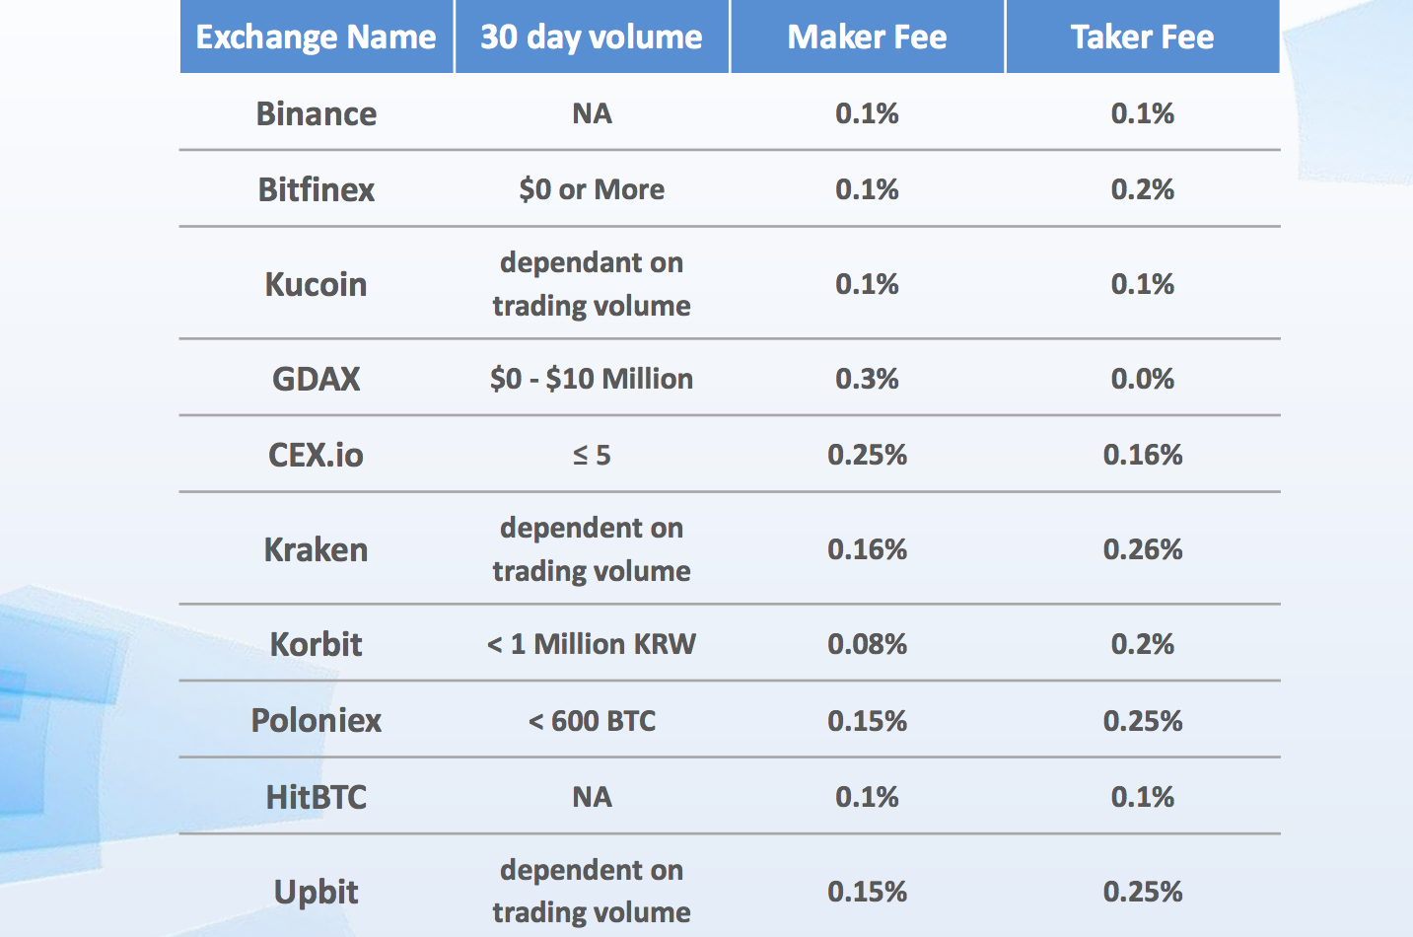This screenshot has width=1413, height=937.
Task: Click Korbit's 0.08% maker fee value
Action: pyautogui.click(x=867, y=644)
